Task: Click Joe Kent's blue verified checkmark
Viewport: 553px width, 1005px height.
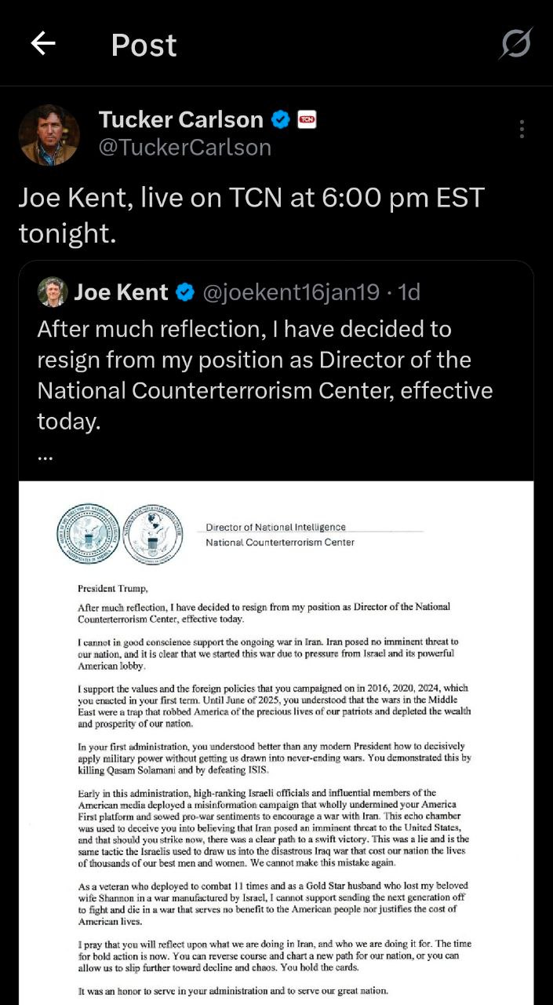Action: point(185,293)
